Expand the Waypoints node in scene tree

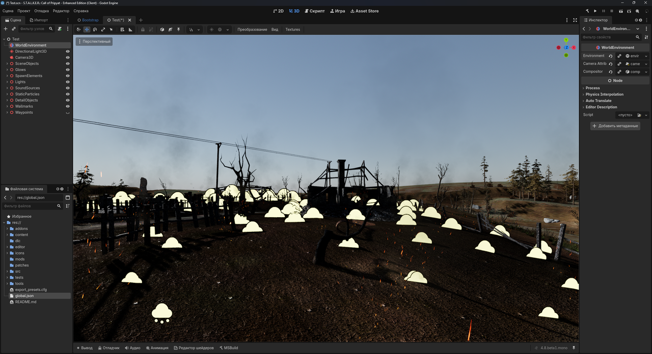click(7, 112)
